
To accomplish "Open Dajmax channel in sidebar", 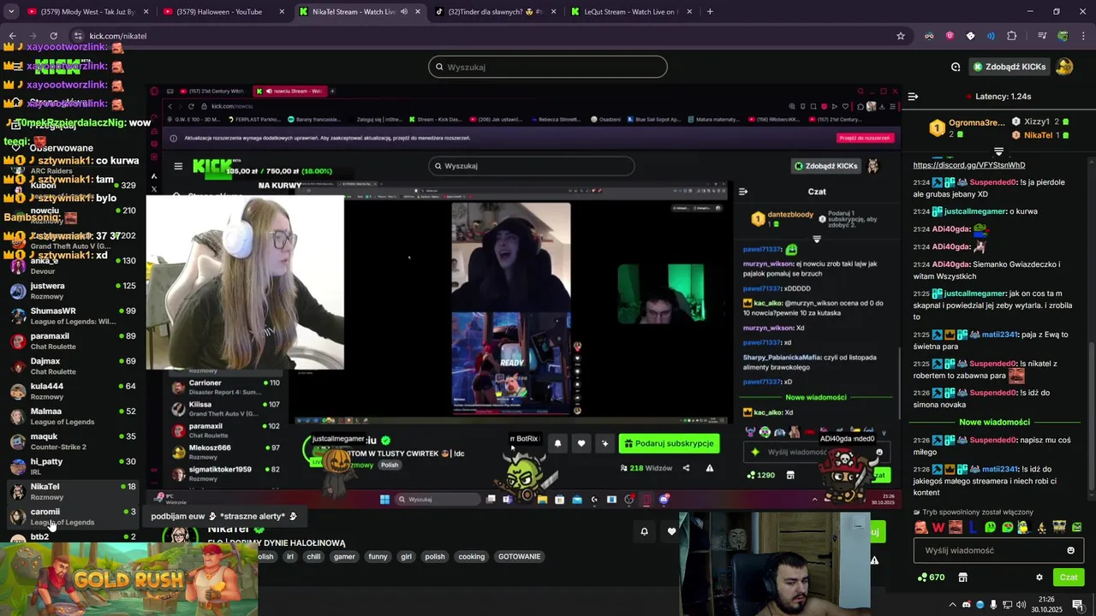I will pyautogui.click(x=72, y=366).
